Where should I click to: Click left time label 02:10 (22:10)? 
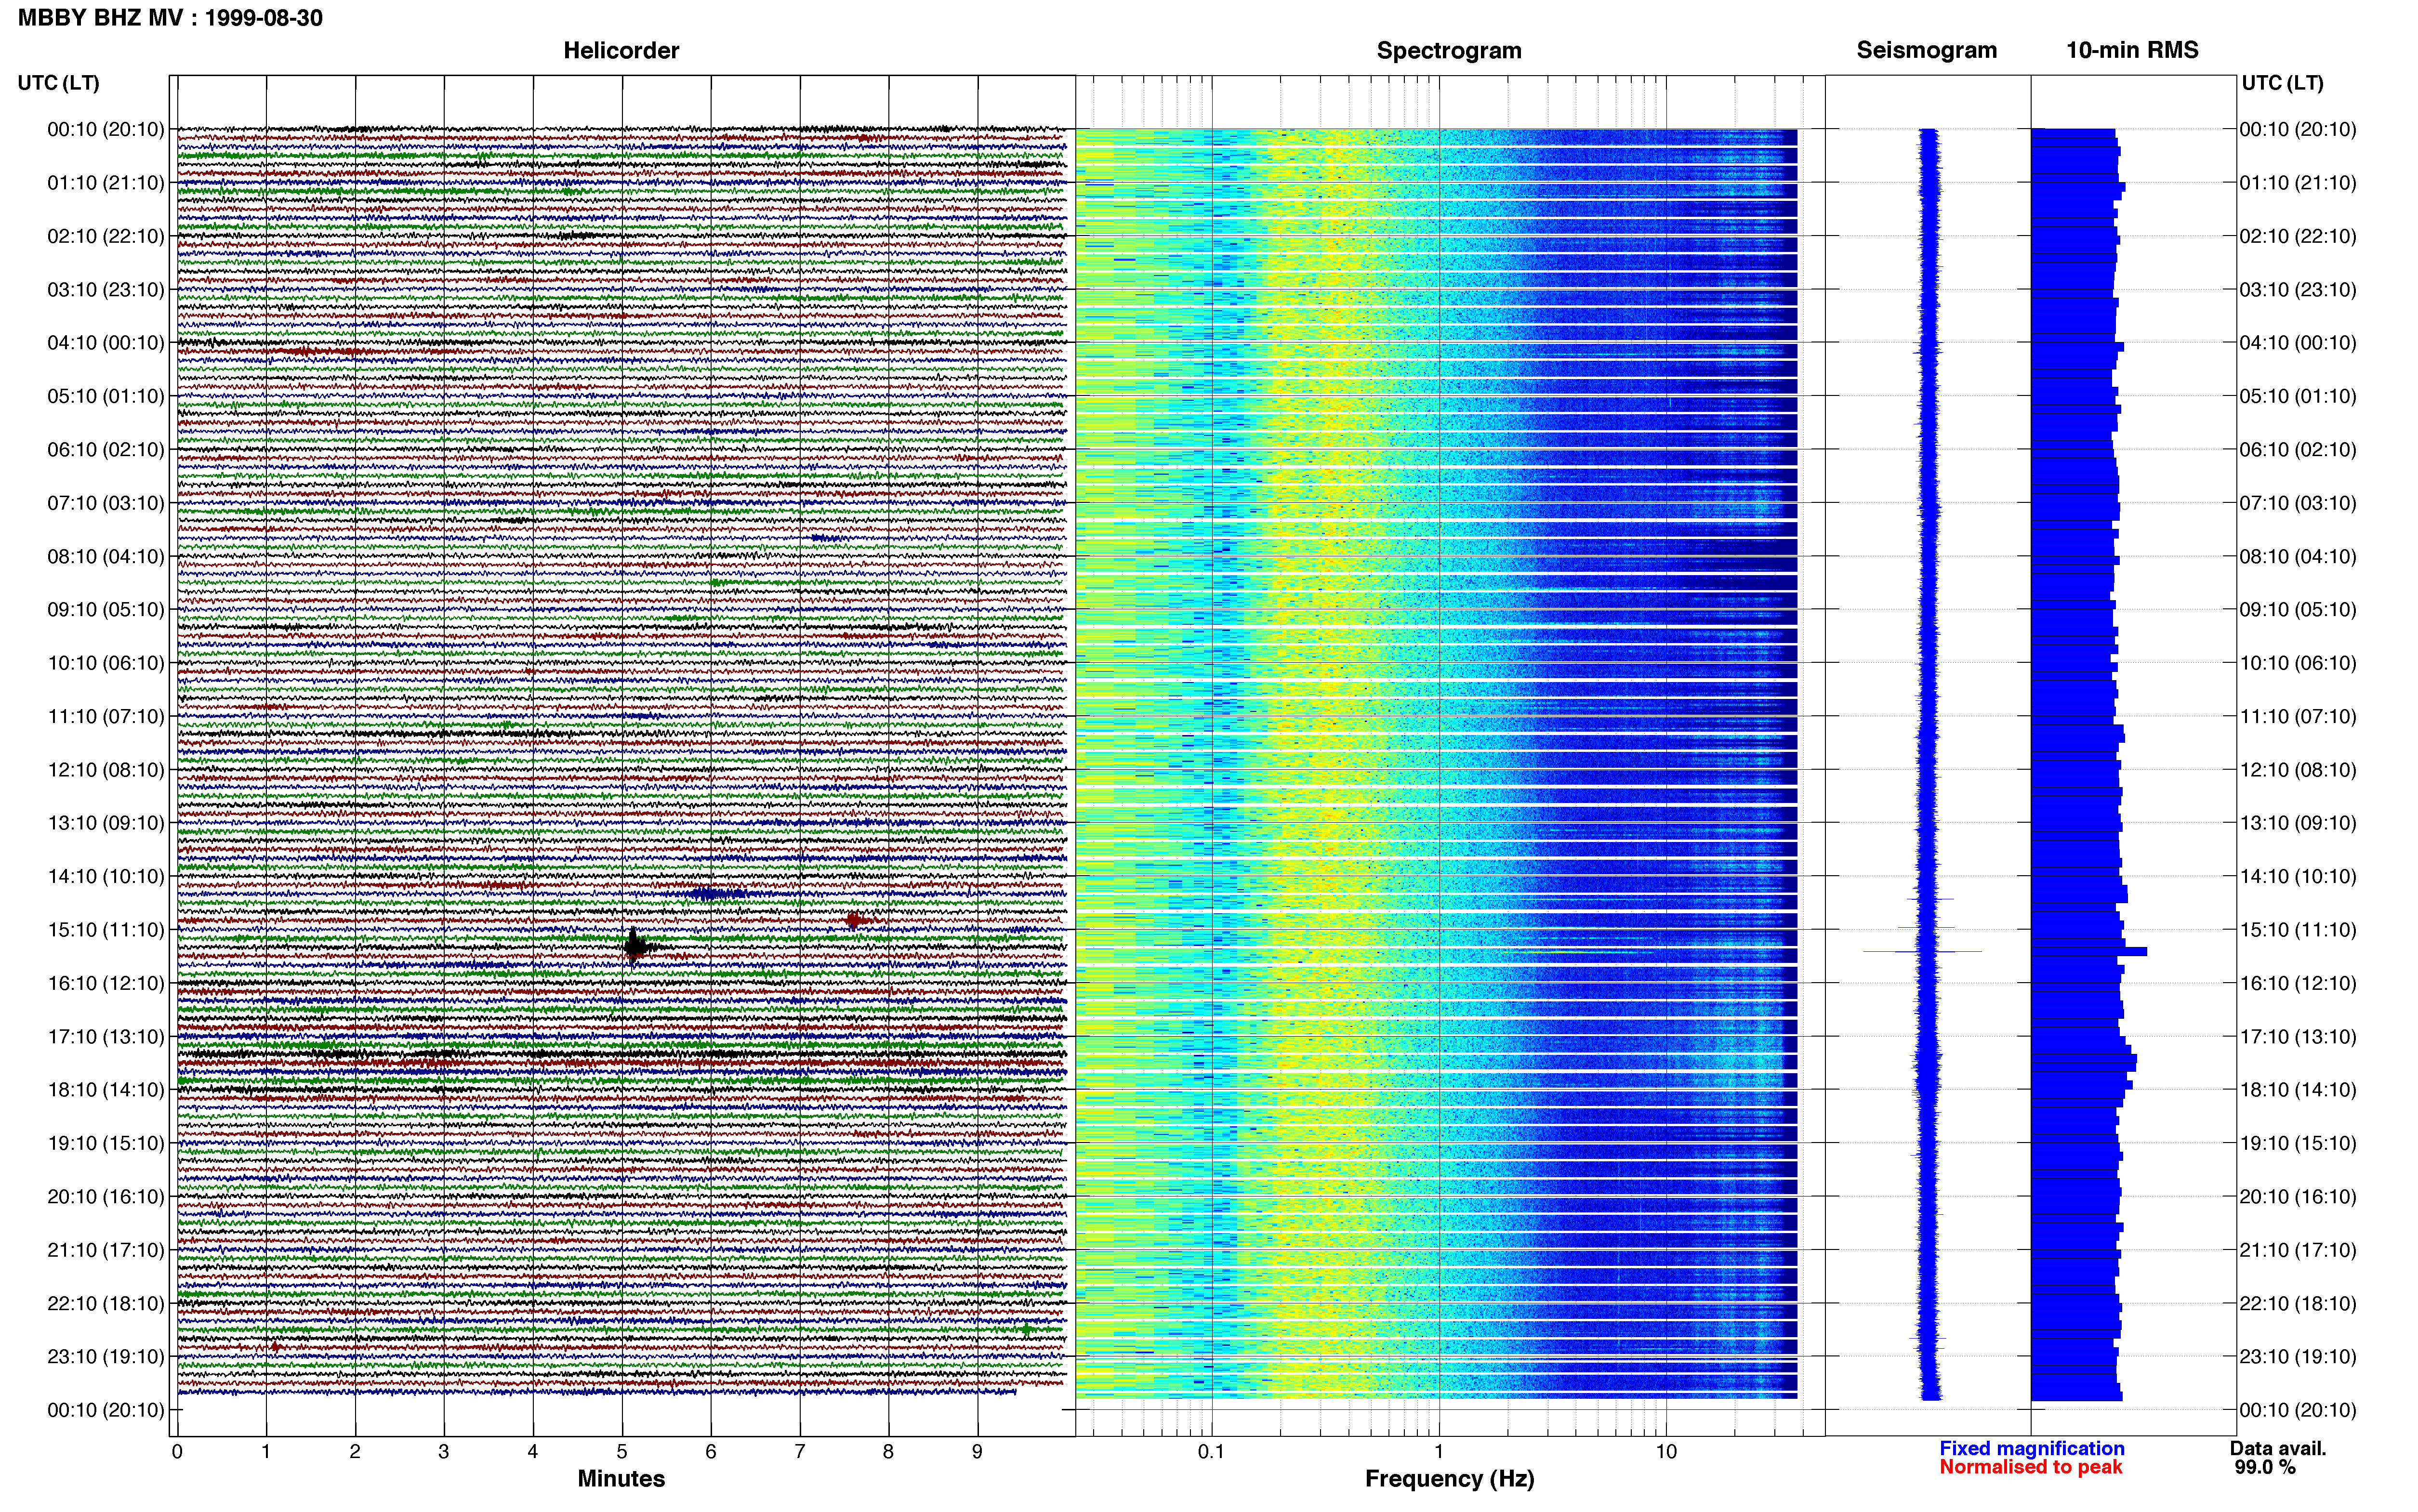(106, 236)
